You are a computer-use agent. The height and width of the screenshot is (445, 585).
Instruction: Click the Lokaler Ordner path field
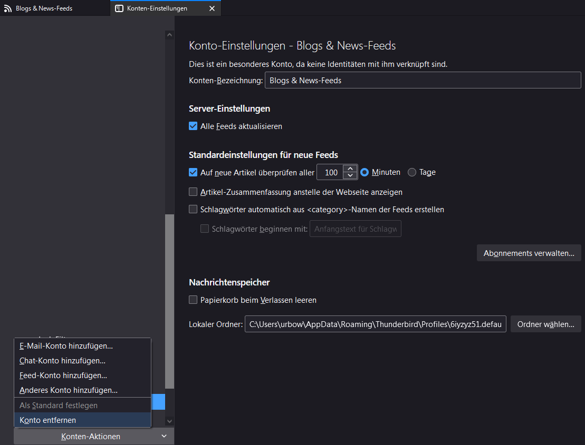pos(376,324)
